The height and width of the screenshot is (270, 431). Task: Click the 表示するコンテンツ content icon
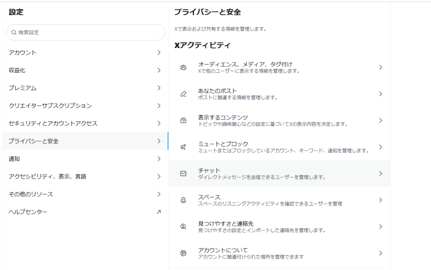click(183, 120)
